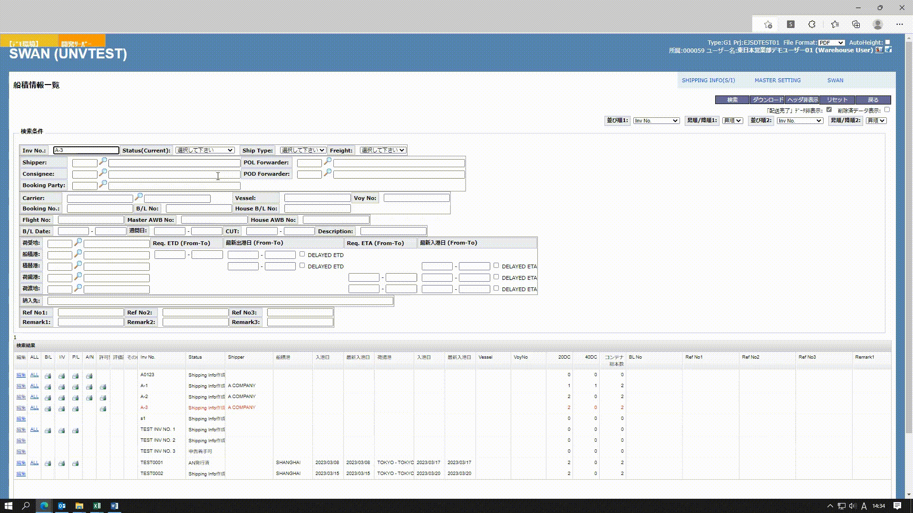Open the Consignee lookup magnifier icon
This screenshot has height=513, width=913.
[x=103, y=173]
